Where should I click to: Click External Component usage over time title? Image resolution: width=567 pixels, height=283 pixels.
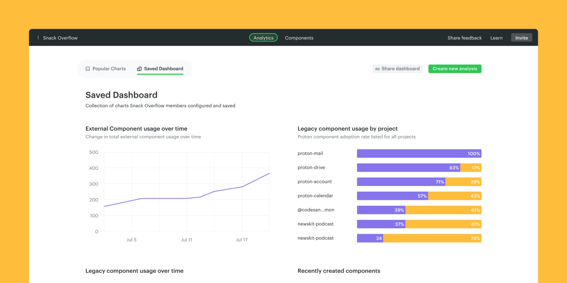pyautogui.click(x=136, y=129)
